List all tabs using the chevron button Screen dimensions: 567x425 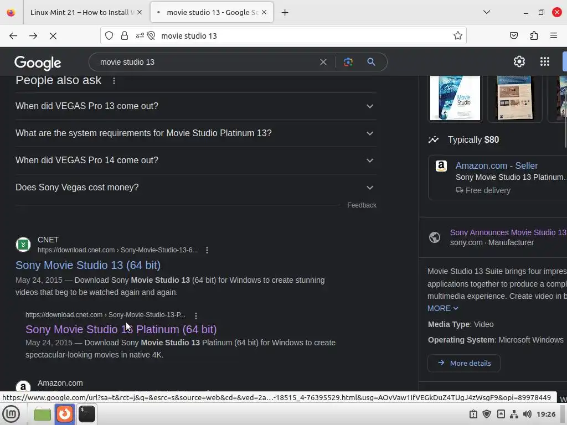(x=487, y=12)
